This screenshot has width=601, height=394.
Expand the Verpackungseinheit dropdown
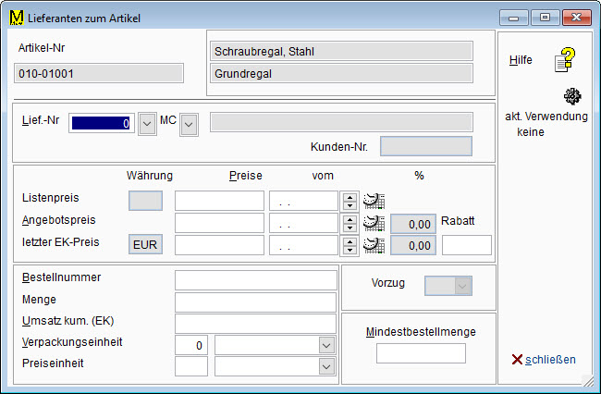[x=325, y=344]
